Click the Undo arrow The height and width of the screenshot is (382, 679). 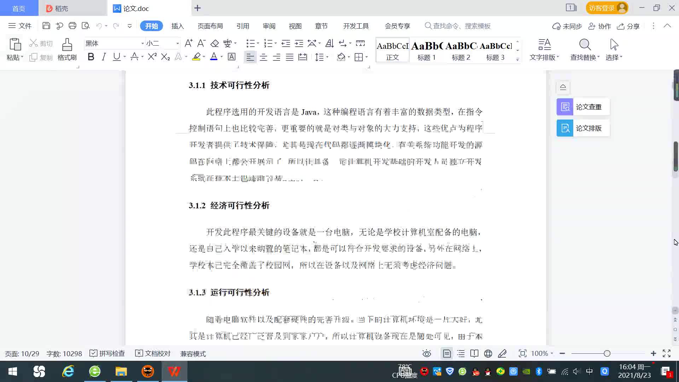pyautogui.click(x=99, y=26)
